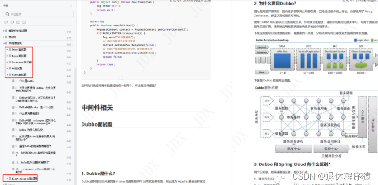Screen dimensions: 378x185
Task: Click the Dubbo Architecture Roadmap diagram
Action: point(316,57)
